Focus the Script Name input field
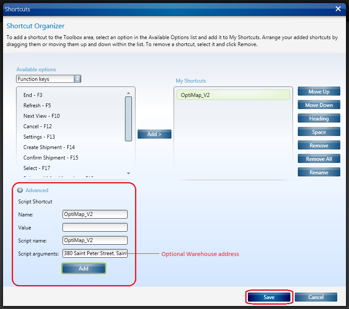Screen dimensions: 349x309 click(x=95, y=240)
